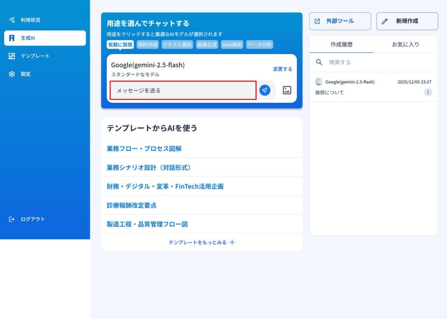447x319 pixels.
Task: Click the search magnifier icon in history
Action: tap(319, 62)
